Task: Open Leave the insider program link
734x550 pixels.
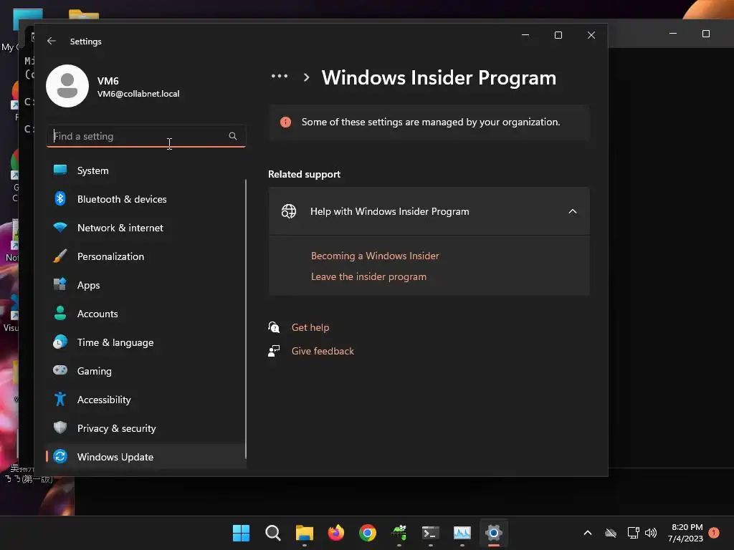Action: tap(368, 277)
